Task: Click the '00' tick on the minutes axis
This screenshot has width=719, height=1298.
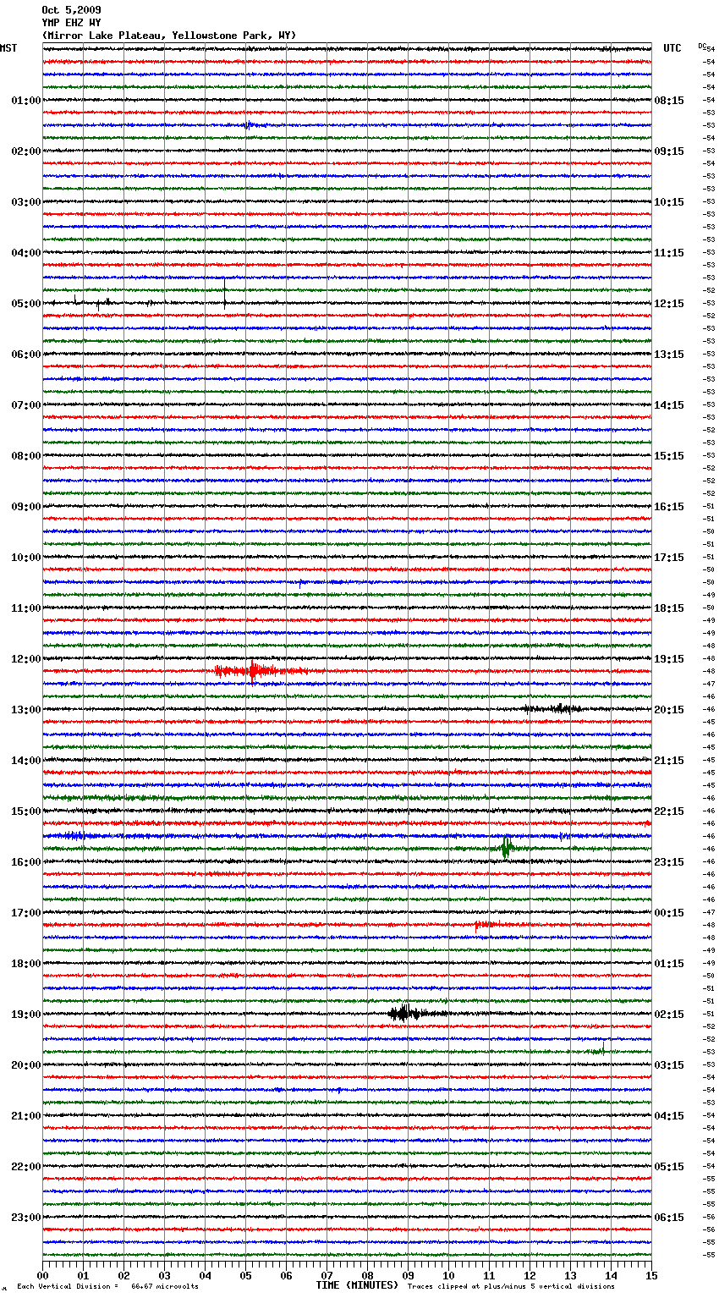Action: coord(43,1276)
